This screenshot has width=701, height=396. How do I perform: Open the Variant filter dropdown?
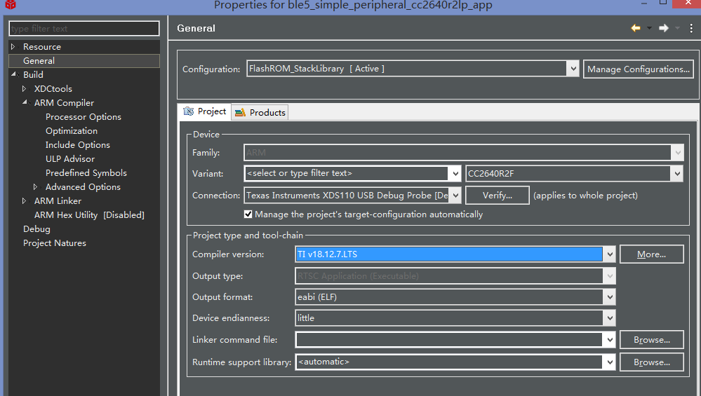pos(455,173)
